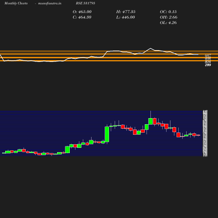Click the 'OL: 4.26' value
The image size is (218, 218).
point(168,23)
